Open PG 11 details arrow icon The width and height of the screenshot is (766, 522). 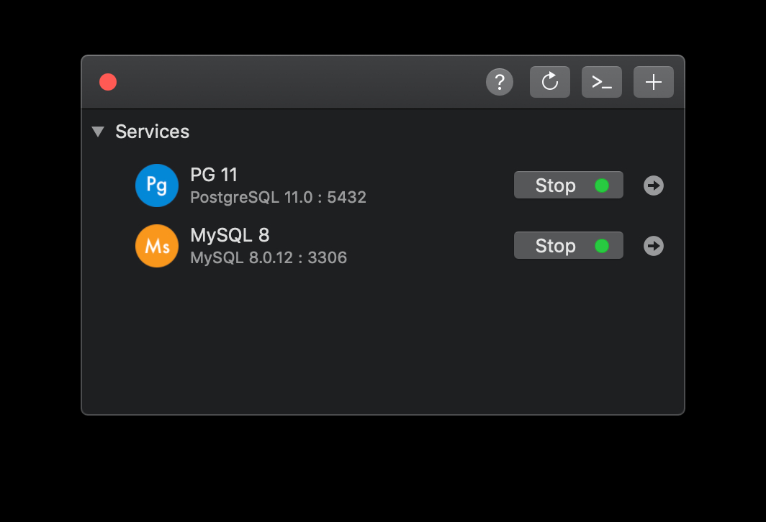point(654,186)
